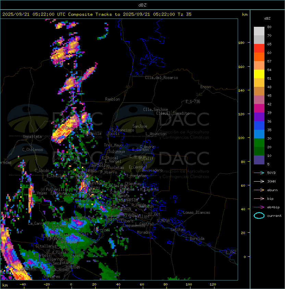Click the 'L_Asuncion' map label

(156, 134)
